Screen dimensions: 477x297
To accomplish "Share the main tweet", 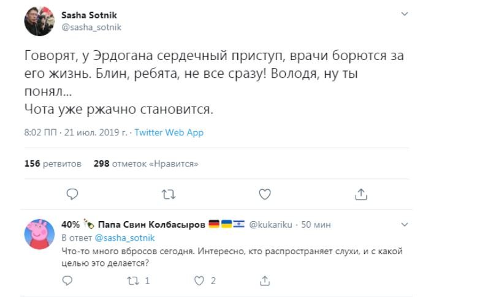I will click(x=361, y=194).
